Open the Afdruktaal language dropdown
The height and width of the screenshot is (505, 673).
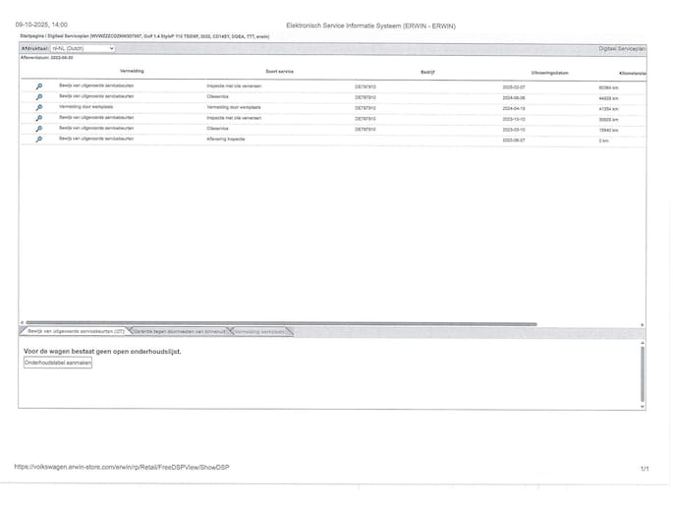[83, 47]
